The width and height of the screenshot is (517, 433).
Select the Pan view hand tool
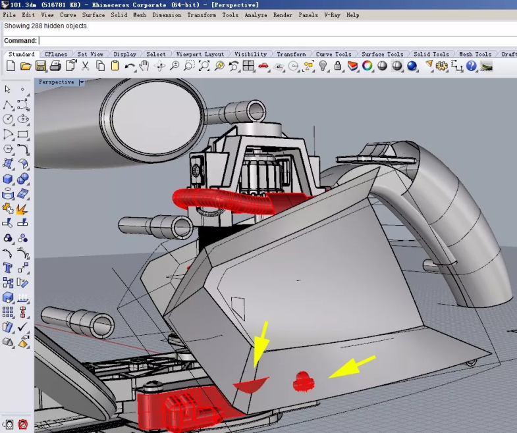144,66
